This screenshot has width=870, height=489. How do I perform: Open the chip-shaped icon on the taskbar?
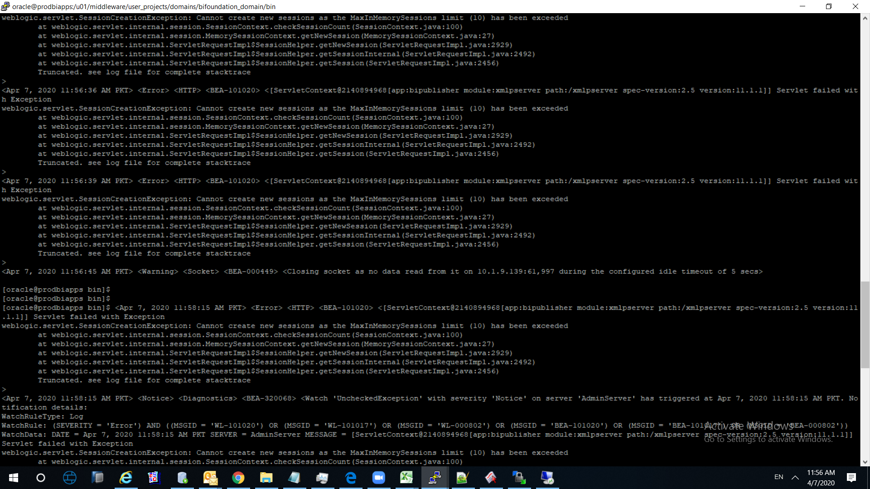pos(97,478)
